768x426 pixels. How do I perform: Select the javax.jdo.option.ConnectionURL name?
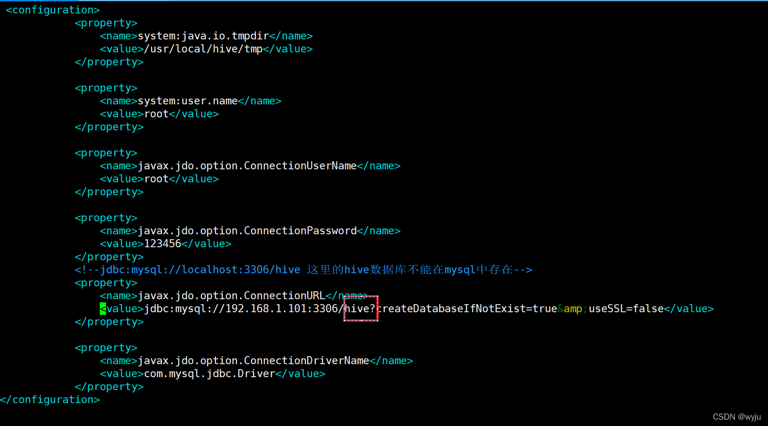pos(232,295)
